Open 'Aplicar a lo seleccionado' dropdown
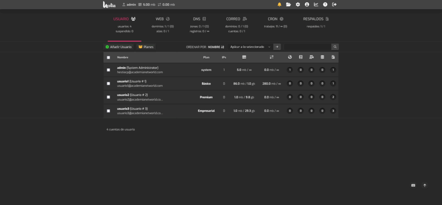 (x=250, y=47)
